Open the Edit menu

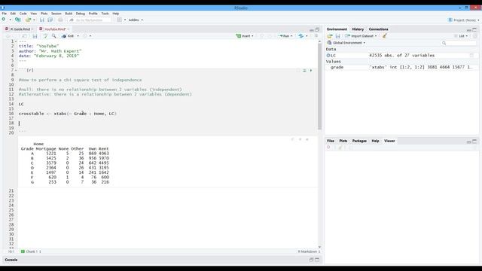pyautogui.click(x=13, y=14)
